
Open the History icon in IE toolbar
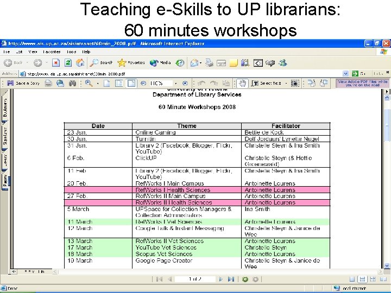(180, 63)
